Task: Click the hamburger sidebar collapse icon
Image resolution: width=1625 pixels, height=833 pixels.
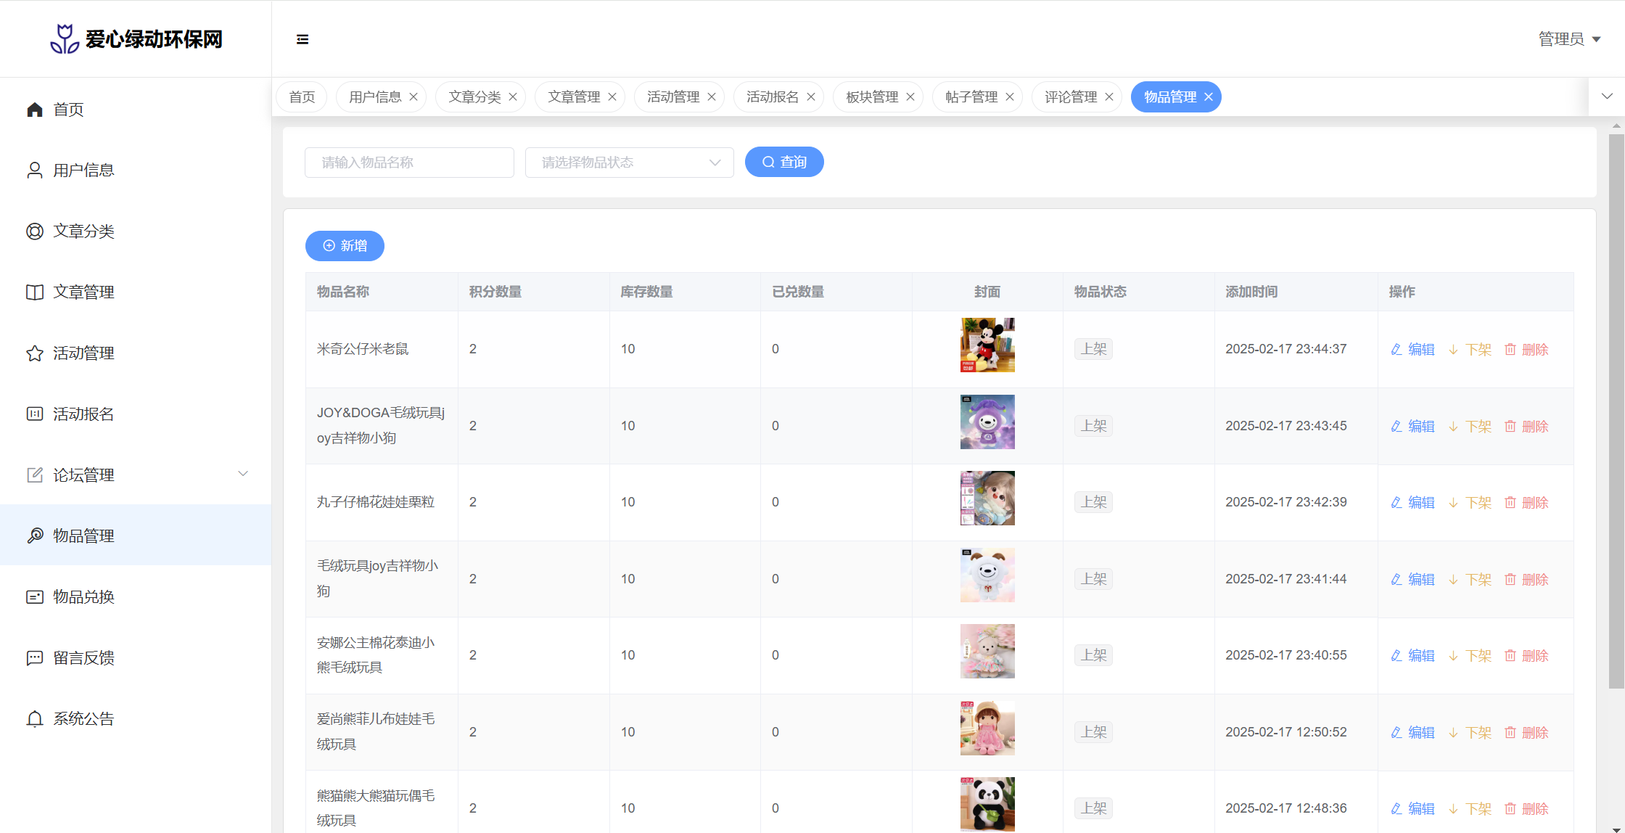Action: click(x=303, y=39)
